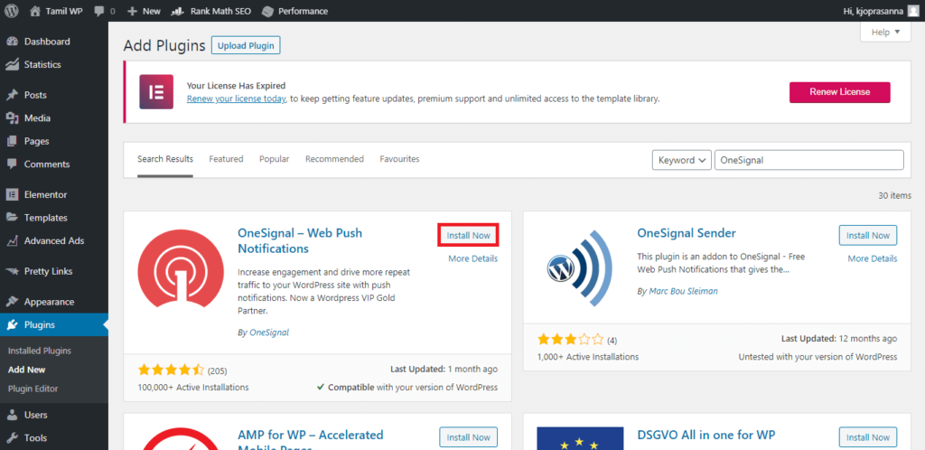Open the AMP for WP plugin title
The width and height of the screenshot is (925, 450).
[x=311, y=439]
